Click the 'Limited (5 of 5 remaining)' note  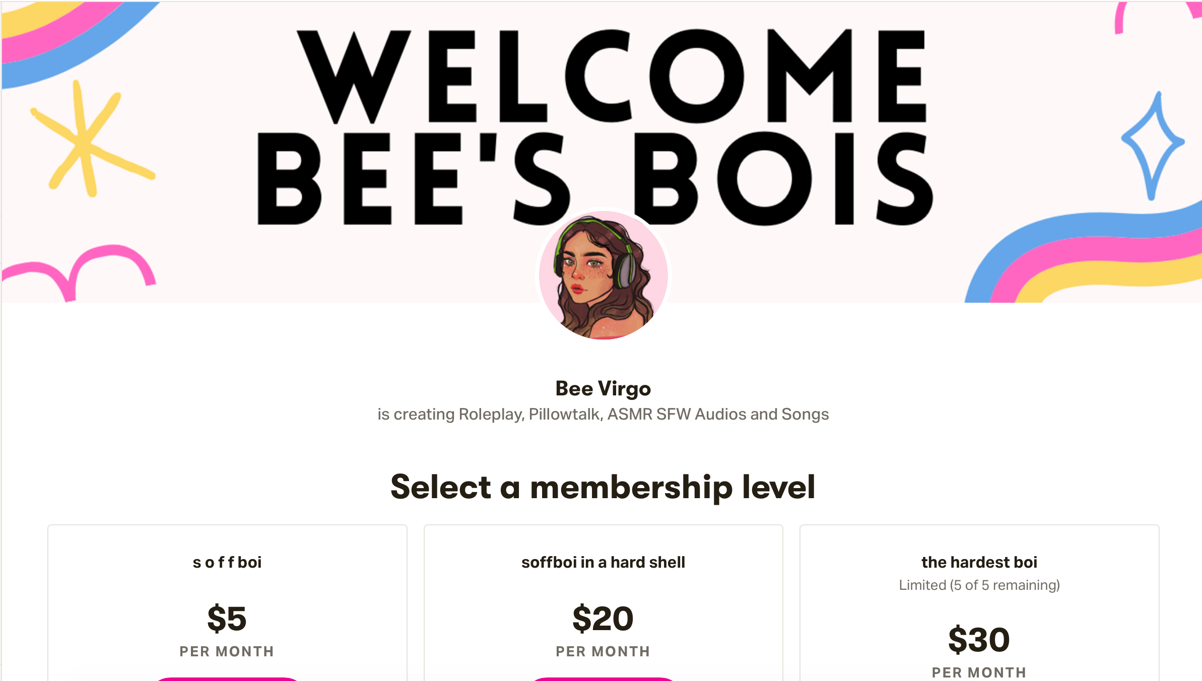(x=979, y=585)
